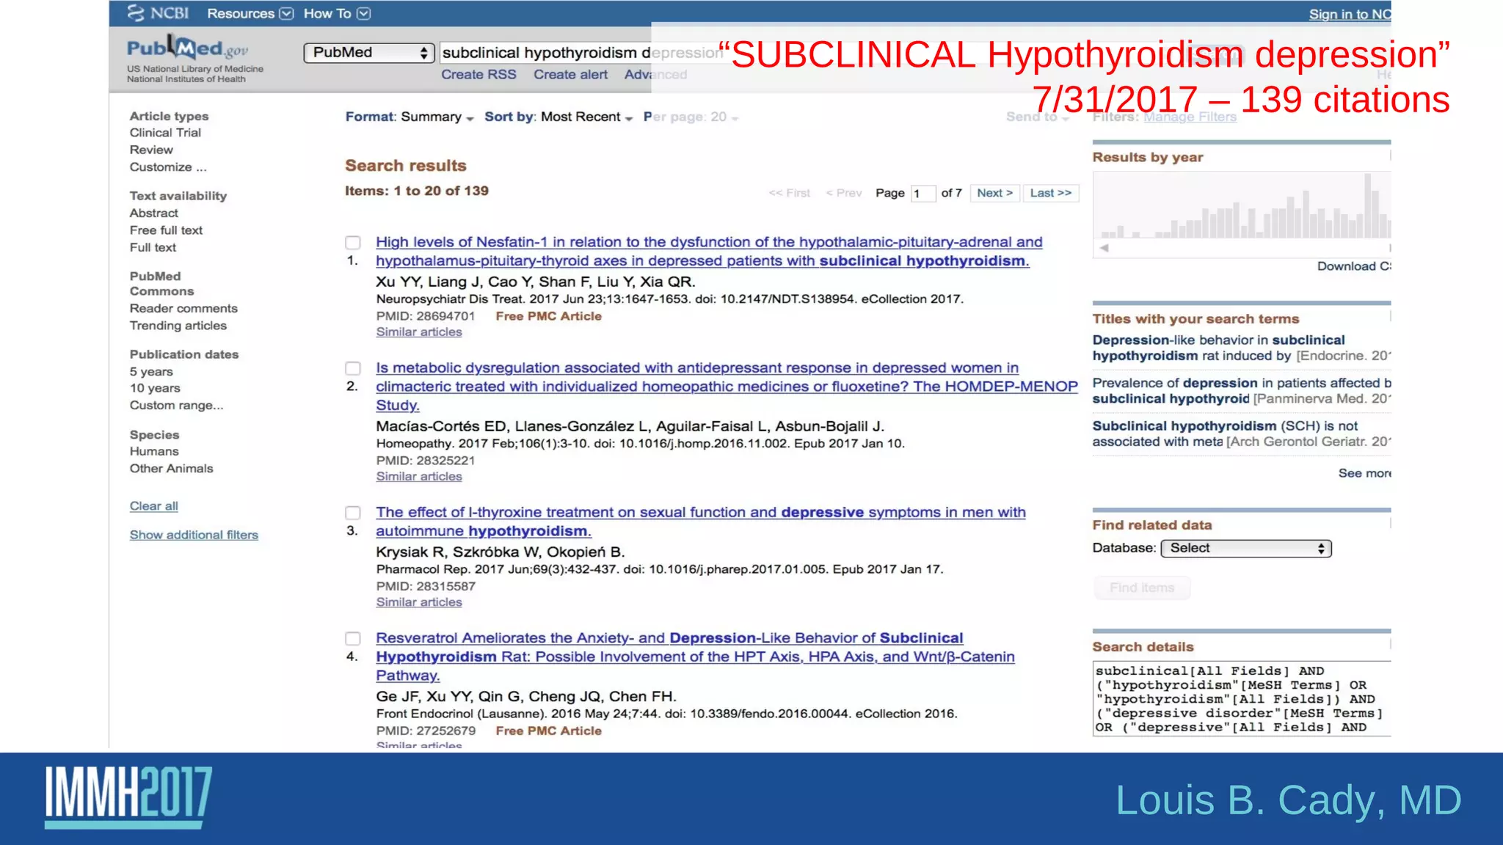The image size is (1503, 845).
Task: Click the PubMed.gov logo
Action: coord(188,48)
